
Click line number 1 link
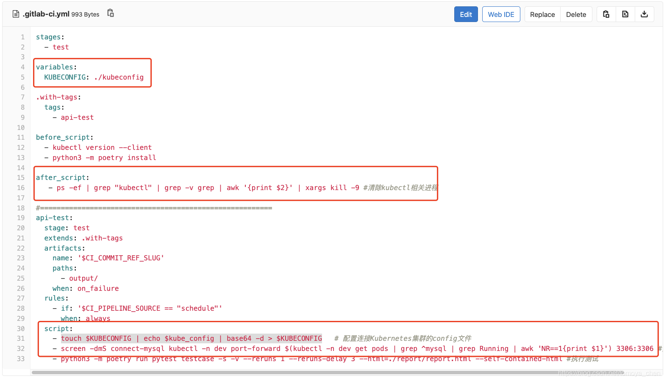click(x=23, y=37)
